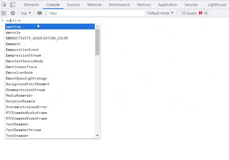The width and height of the screenshot is (229, 160).
Task: Create a live expression using the eye icon
Action: click(x=39, y=13)
